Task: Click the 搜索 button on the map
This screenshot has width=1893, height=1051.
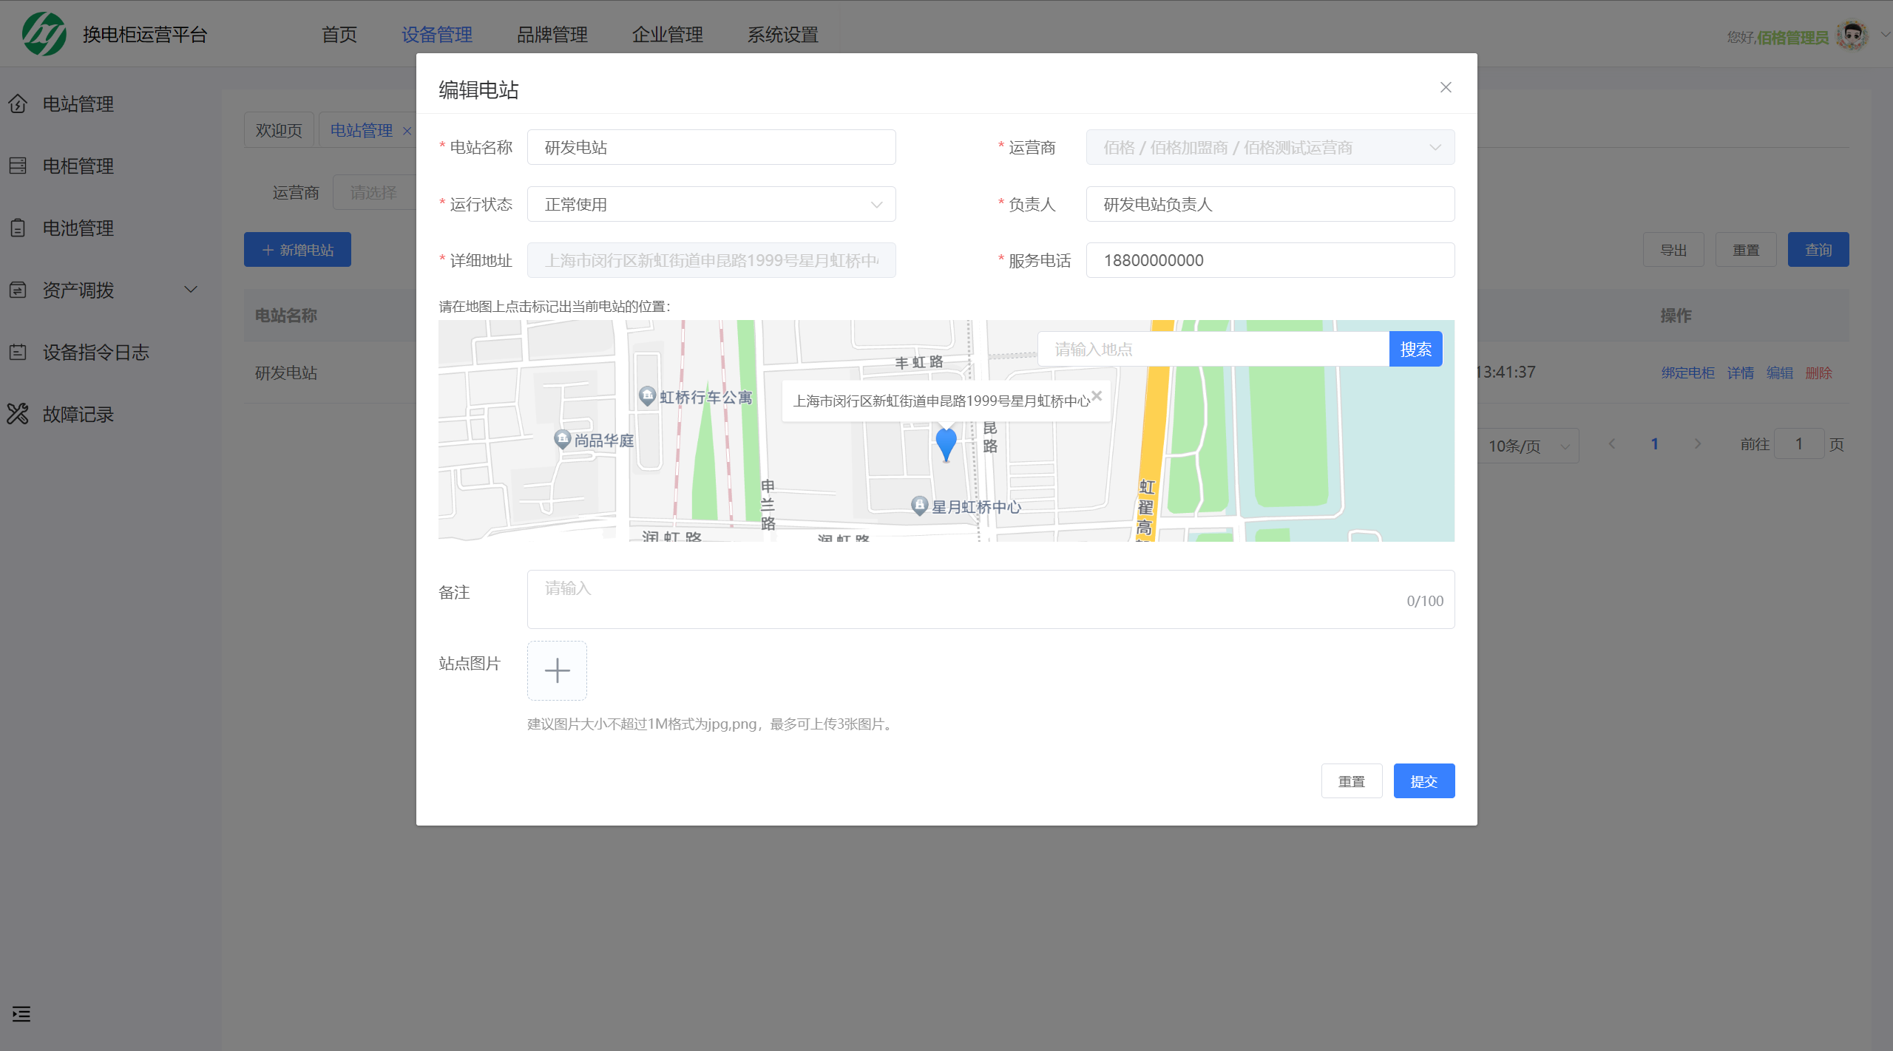Action: pos(1416,348)
